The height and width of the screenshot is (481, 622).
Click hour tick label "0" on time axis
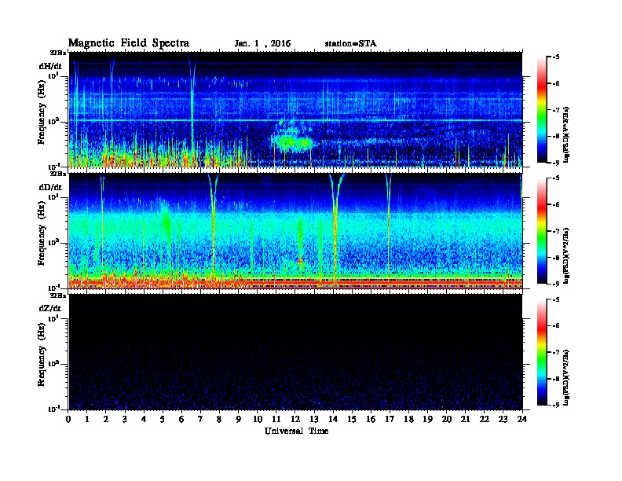click(x=68, y=419)
